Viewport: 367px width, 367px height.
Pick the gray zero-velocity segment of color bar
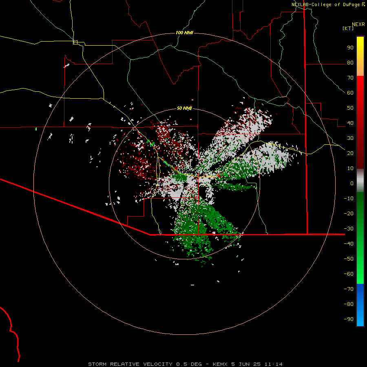[360, 180]
